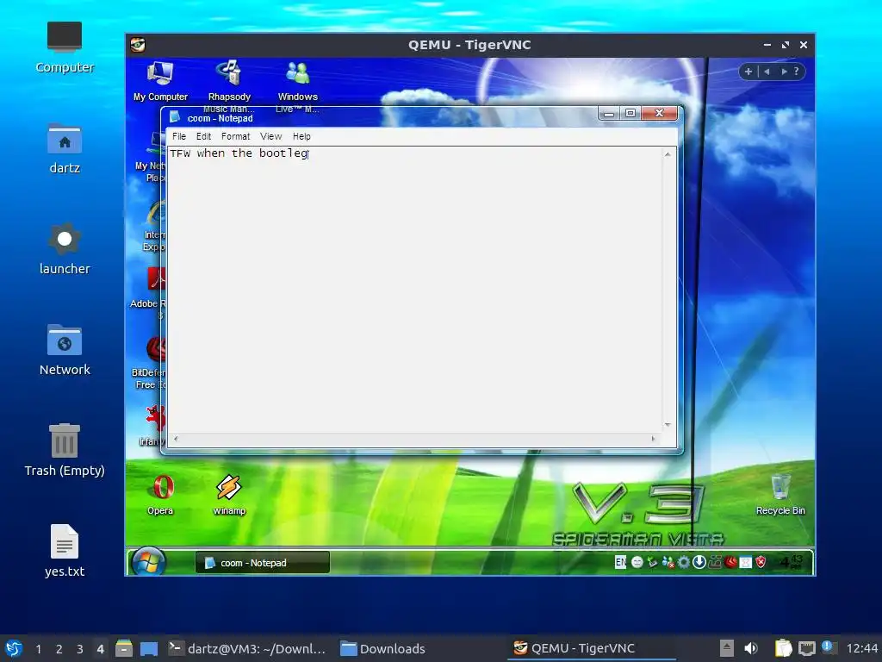Click the host panel clock showing 12:44
The width and height of the screenshot is (882, 662).
861,648
